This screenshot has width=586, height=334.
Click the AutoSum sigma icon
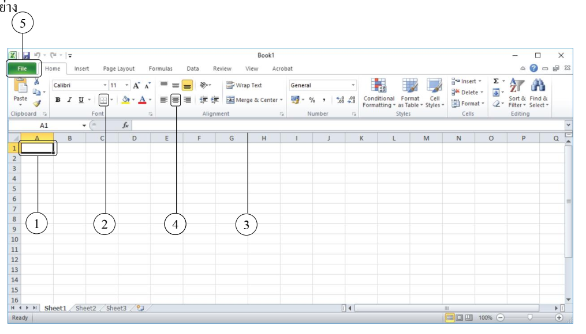click(x=495, y=81)
